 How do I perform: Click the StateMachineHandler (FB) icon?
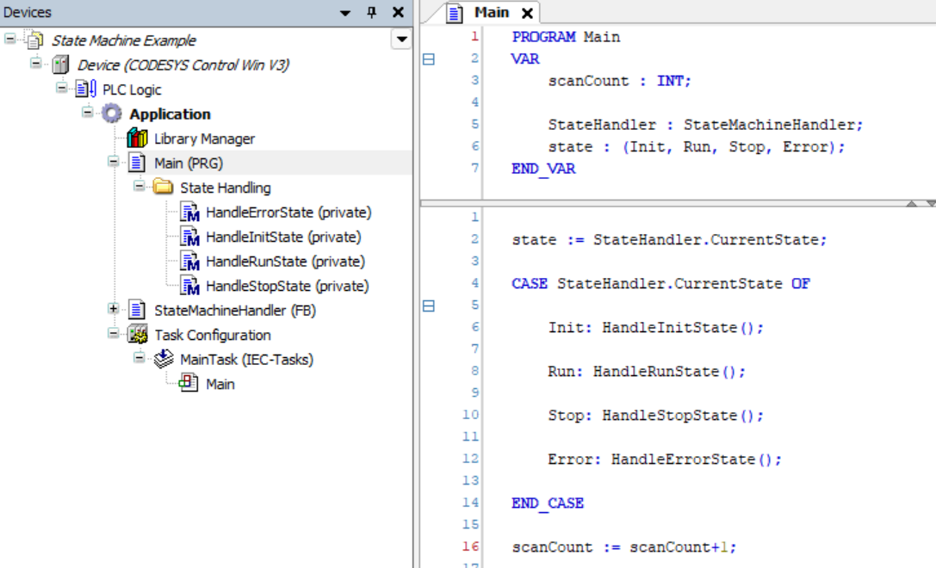coord(137,311)
